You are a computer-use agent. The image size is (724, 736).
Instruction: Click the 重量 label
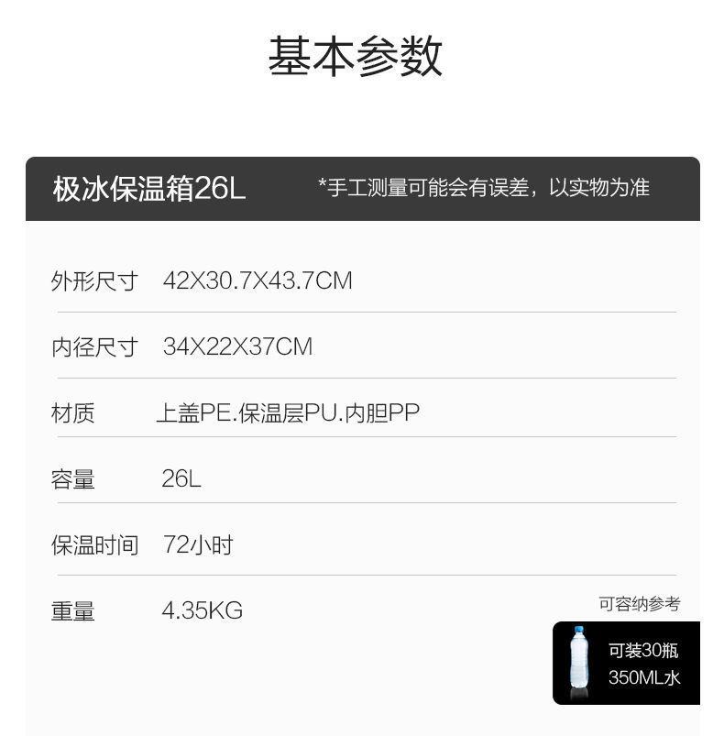click(x=72, y=611)
